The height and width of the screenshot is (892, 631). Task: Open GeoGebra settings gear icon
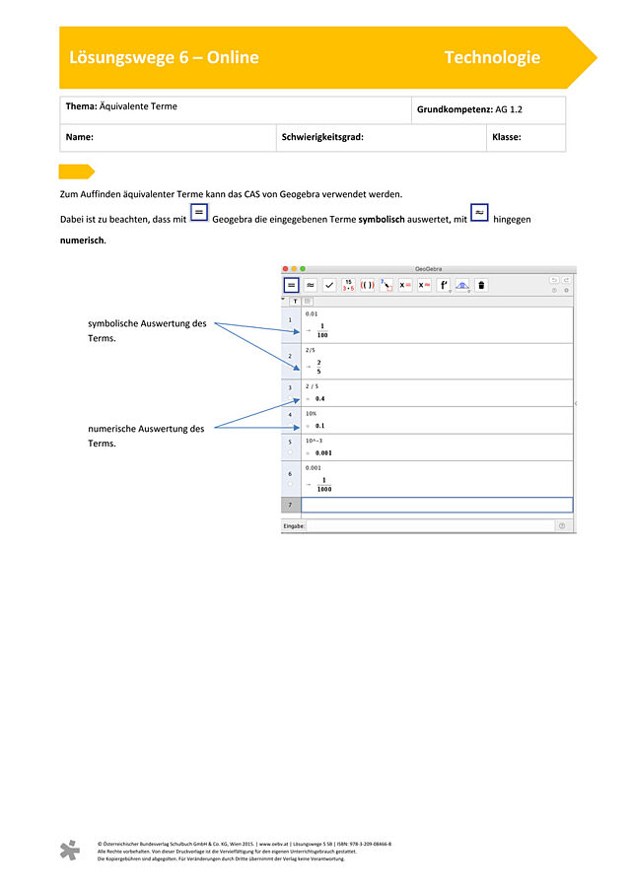(x=566, y=290)
